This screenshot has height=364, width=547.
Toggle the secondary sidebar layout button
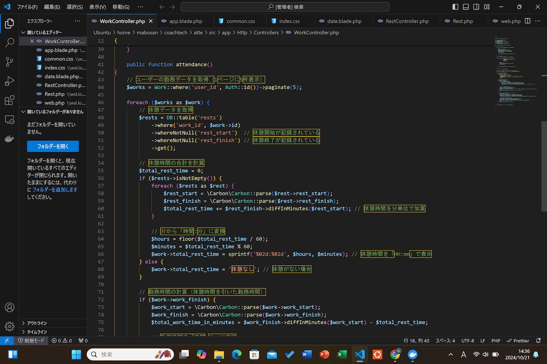[x=476, y=7]
